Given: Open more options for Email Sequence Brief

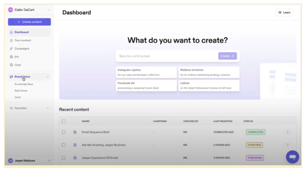Looking at the screenshot, I should (287, 132).
